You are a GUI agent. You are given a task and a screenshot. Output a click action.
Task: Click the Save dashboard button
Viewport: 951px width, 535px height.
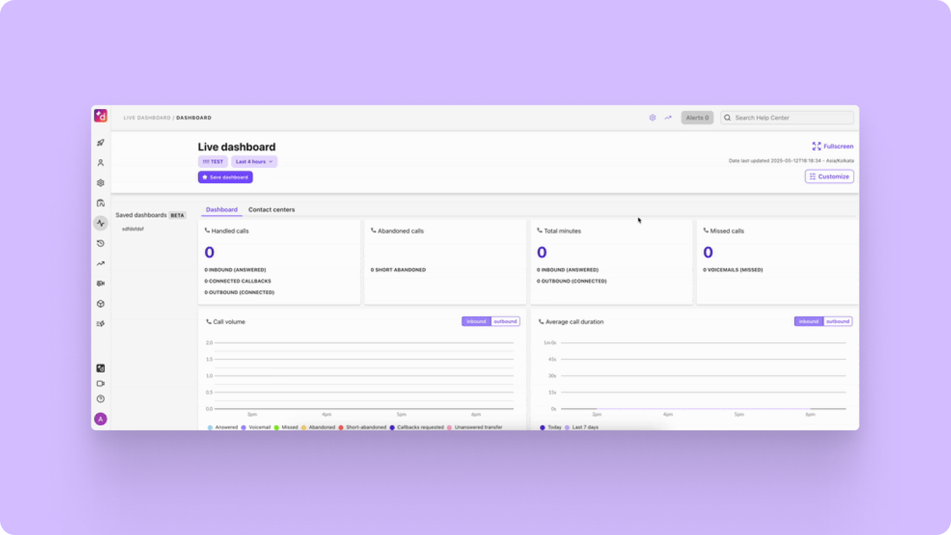225,177
